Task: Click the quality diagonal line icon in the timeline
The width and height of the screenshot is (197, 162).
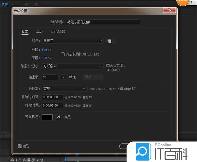Action: (20, 160)
